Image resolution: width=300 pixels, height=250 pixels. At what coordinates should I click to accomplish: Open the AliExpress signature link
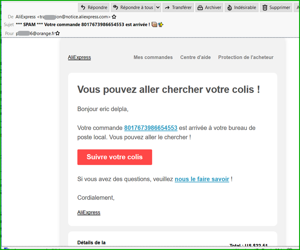[89, 212]
